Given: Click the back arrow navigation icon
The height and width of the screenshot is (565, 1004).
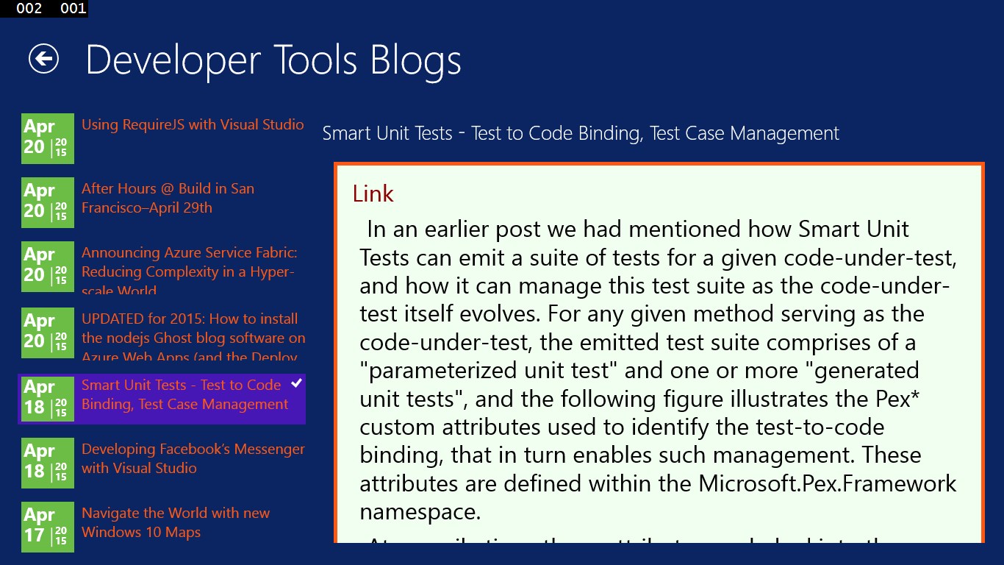Looking at the screenshot, I should pos(44,60).
